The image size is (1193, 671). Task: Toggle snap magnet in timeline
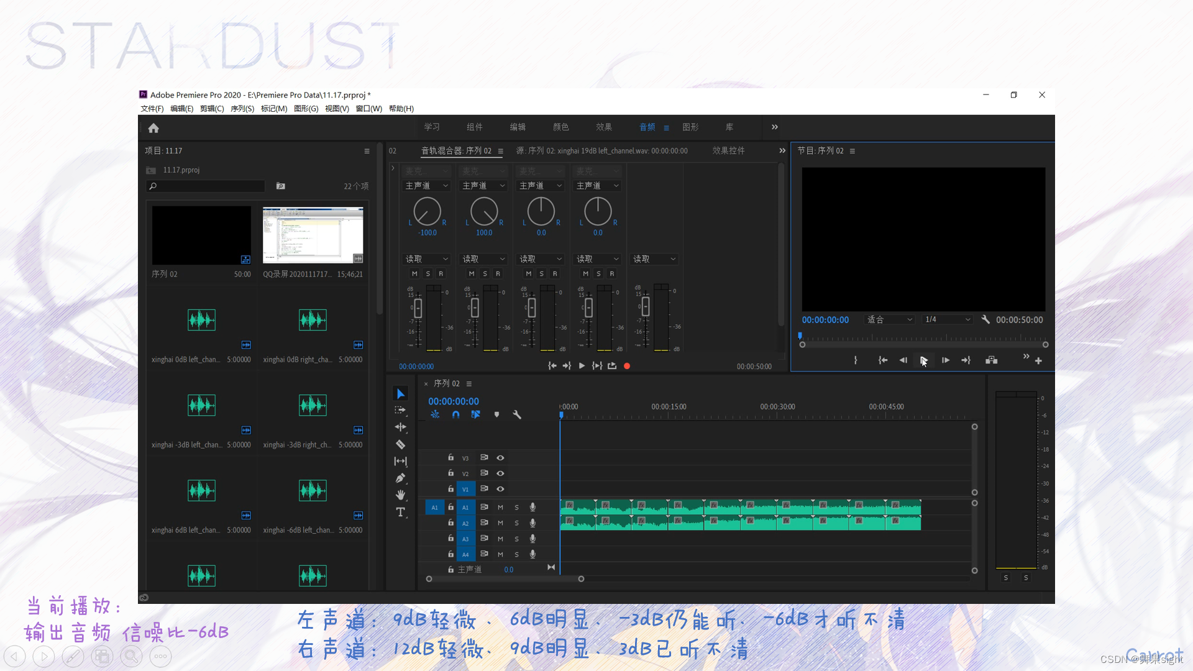pyautogui.click(x=455, y=414)
